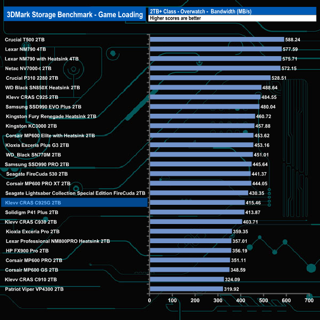
Task: Click the Crucial T500 bar in chart
Action: pyautogui.click(x=217, y=39)
